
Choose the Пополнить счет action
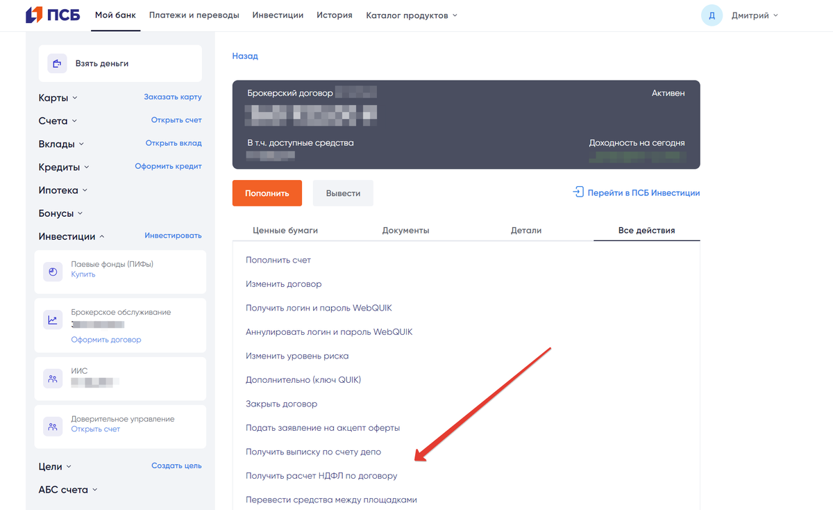coord(278,260)
